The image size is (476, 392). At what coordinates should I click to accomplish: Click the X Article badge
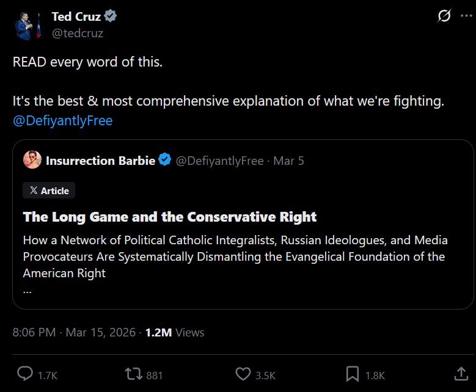point(49,191)
